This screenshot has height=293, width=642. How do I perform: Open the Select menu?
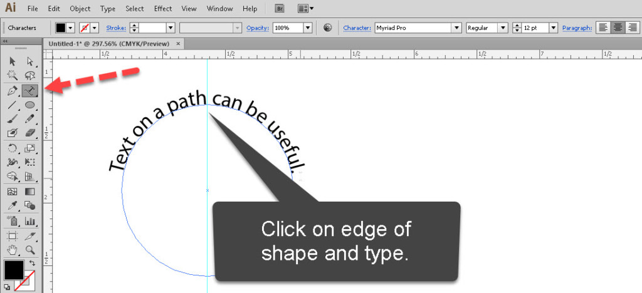pos(135,9)
